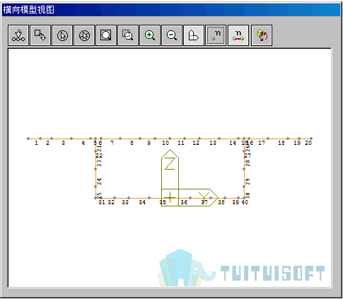Screen dimensions: 343x299
Task: Select element label 8
Action: click(x=132, y=143)
